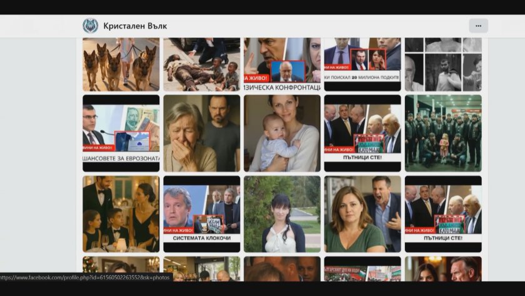Open photo of woman in green shirt
Image resolution: width=525 pixels, height=296 pixels.
point(362,213)
